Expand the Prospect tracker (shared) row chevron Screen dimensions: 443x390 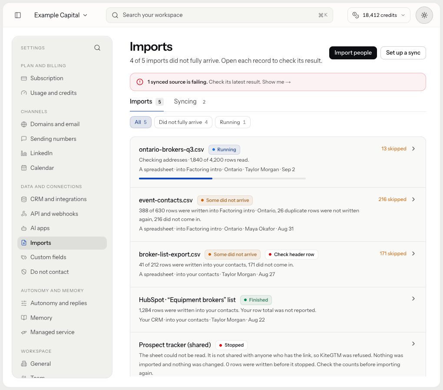click(x=413, y=344)
